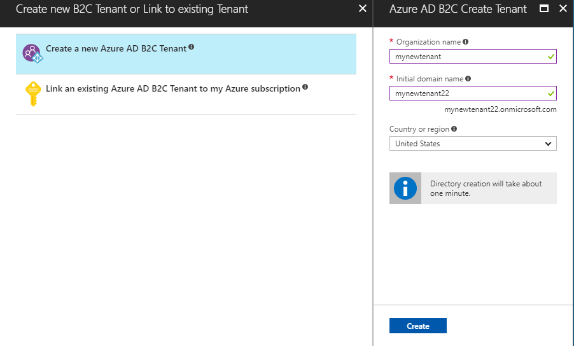
Task: Click the mynewtenant22.onmicrosoft.com domain text
Action: [x=500, y=109]
